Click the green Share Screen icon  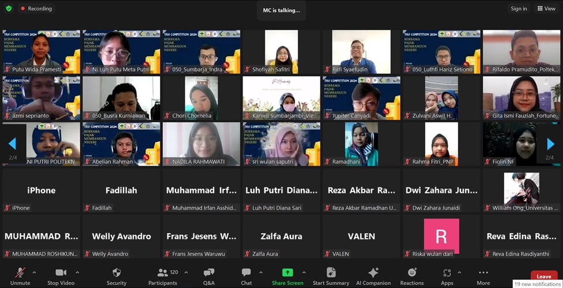tap(287, 273)
